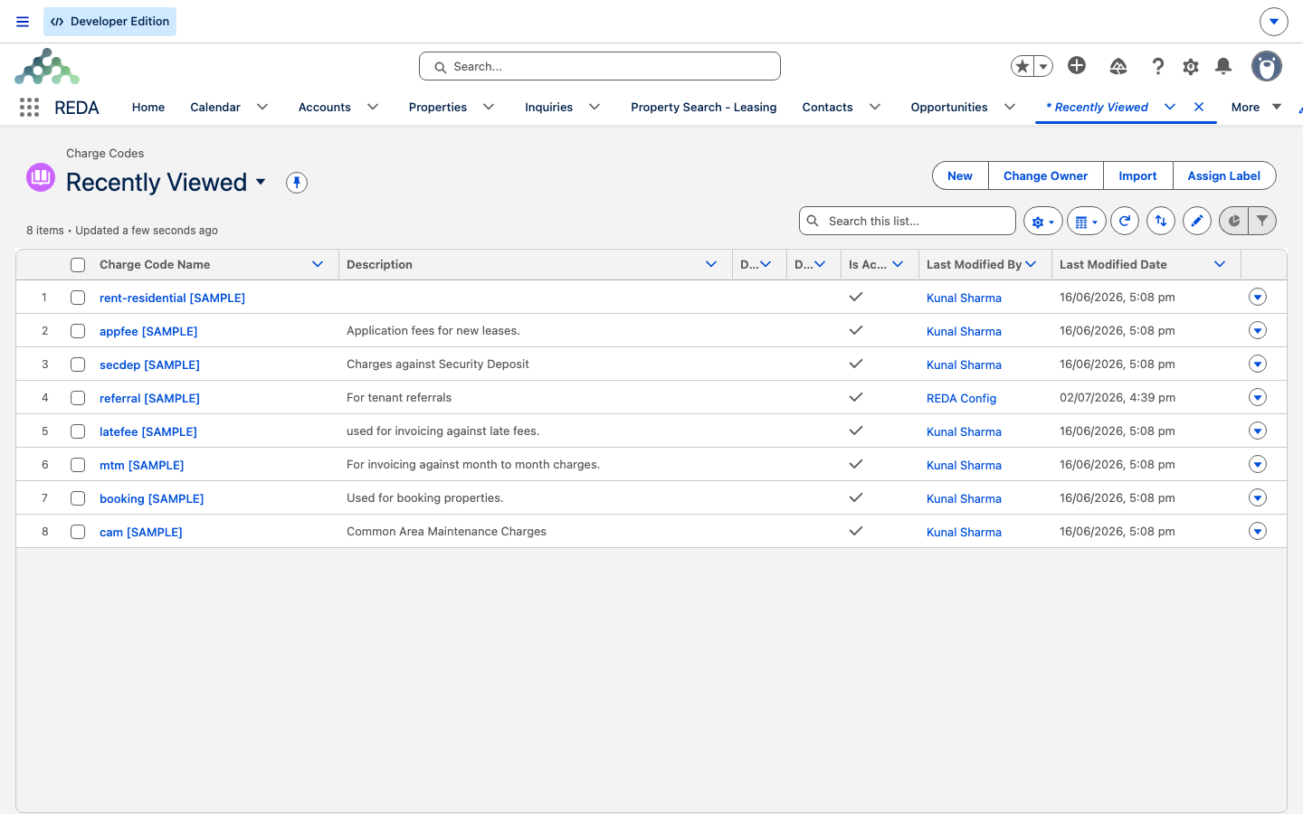Open Trailhead guidance icon
Image resolution: width=1303 pixels, height=814 pixels.
(1118, 66)
